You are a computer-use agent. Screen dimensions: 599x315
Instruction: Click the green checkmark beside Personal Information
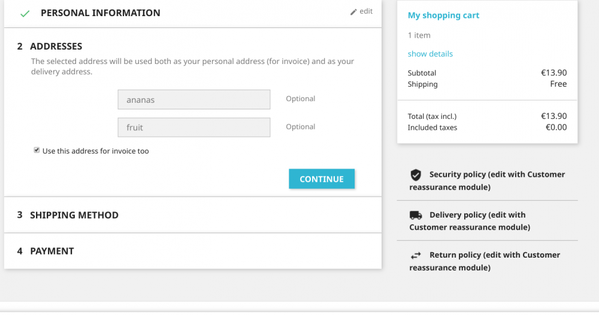coord(25,13)
